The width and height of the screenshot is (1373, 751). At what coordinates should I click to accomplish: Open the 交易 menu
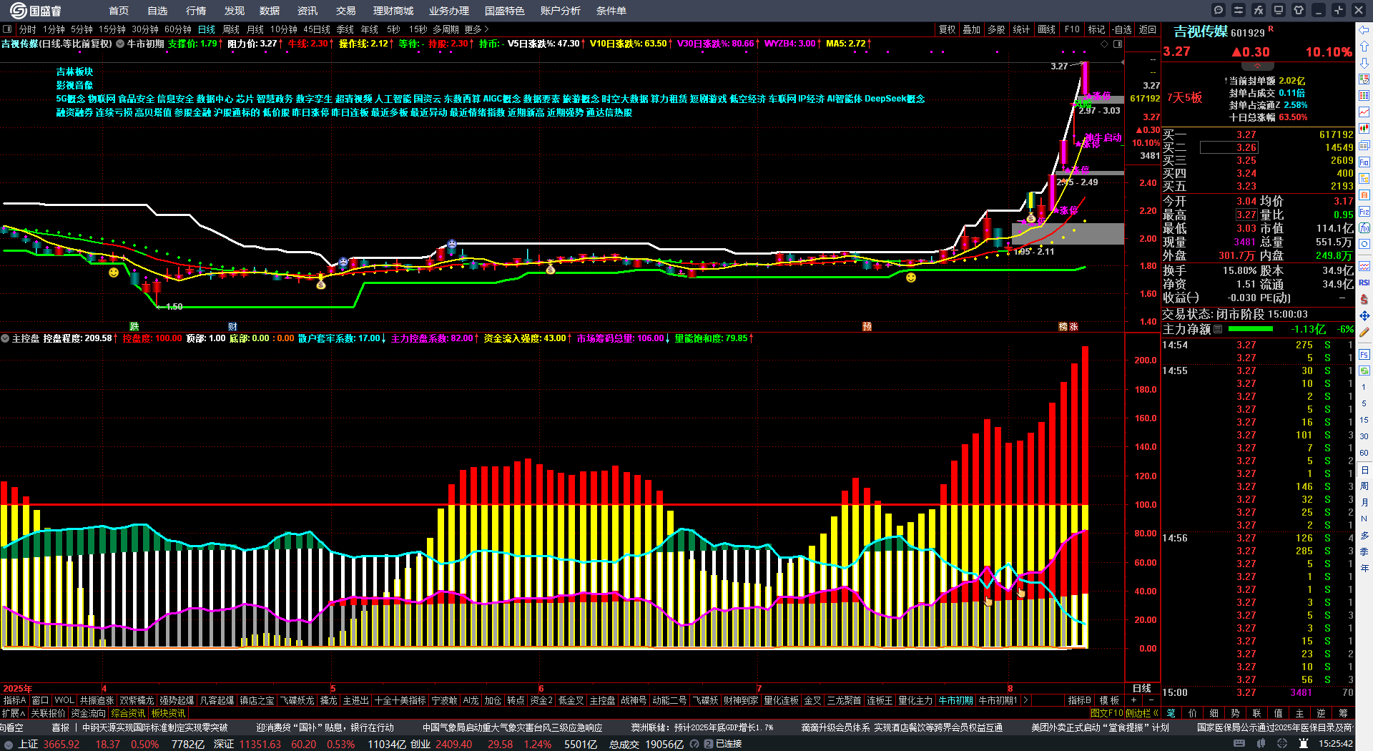click(346, 11)
